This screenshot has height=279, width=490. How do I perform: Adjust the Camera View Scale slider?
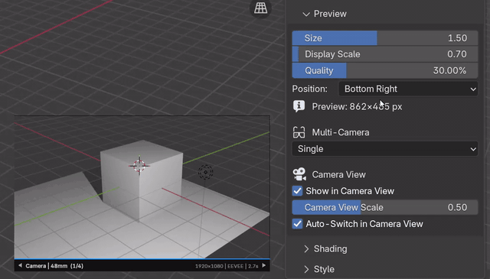(385, 208)
